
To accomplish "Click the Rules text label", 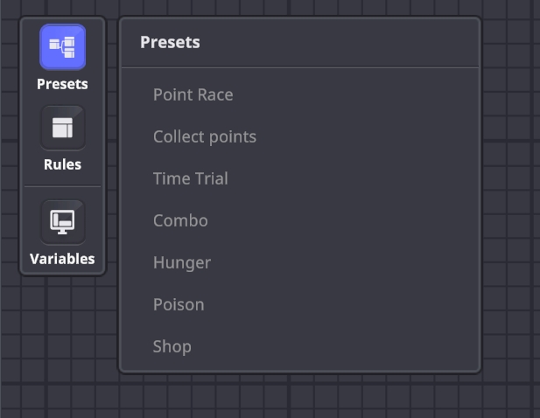I will click(x=62, y=164).
